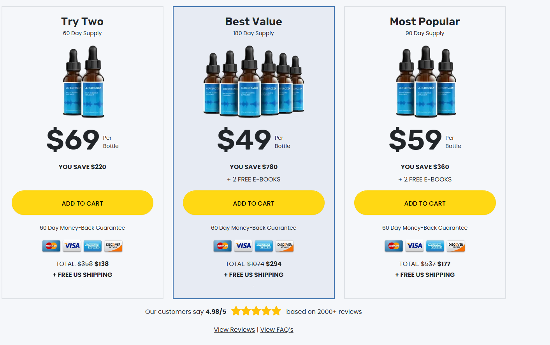Viewport: 550px width, 345px height.
Task: Add the Best Value package to cart
Action: click(254, 203)
